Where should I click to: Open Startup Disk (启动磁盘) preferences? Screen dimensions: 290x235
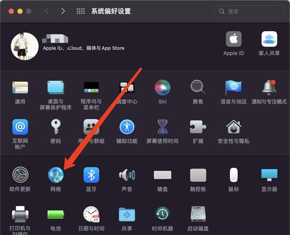coord(198,214)
